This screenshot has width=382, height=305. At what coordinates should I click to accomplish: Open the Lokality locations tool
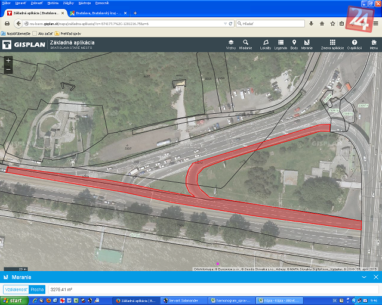tap(266, 44)
